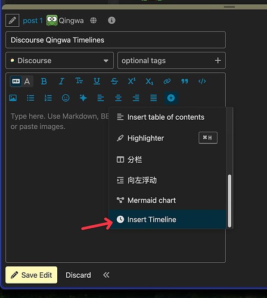
Task: Open the emoji picker
Action: pos(66,98)
